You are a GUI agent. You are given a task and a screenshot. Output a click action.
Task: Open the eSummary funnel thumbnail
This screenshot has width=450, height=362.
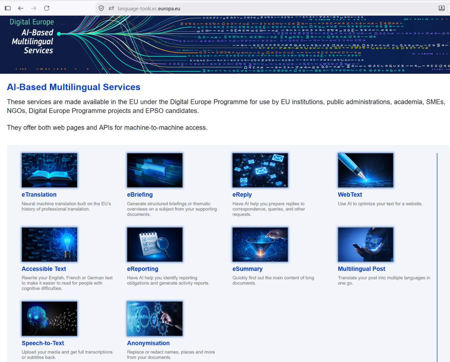pos(260,244)
